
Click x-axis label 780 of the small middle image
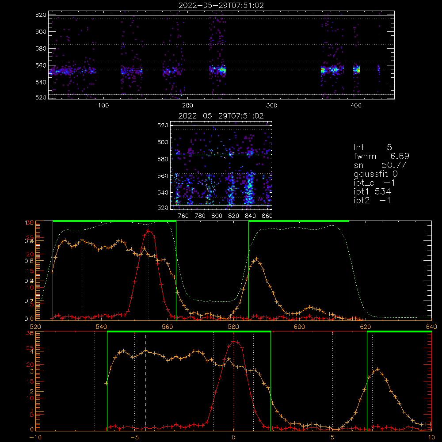[x=200, y=216]
